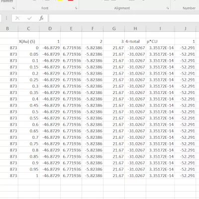
Task: Select the cell labeled X(Au) (S)
Action: tap(29, 41)
